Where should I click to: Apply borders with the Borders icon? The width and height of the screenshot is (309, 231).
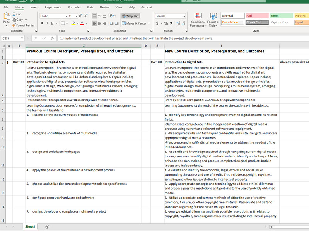[x=63, y=23]
